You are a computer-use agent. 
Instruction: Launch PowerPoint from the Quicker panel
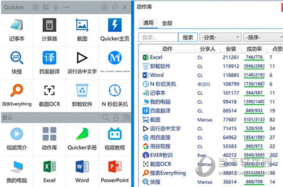115,172
